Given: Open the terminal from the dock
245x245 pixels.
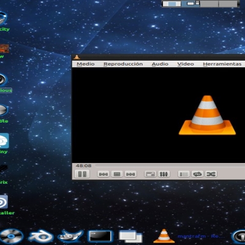Looking at the screenshot, I should click(x=100, y=236).
